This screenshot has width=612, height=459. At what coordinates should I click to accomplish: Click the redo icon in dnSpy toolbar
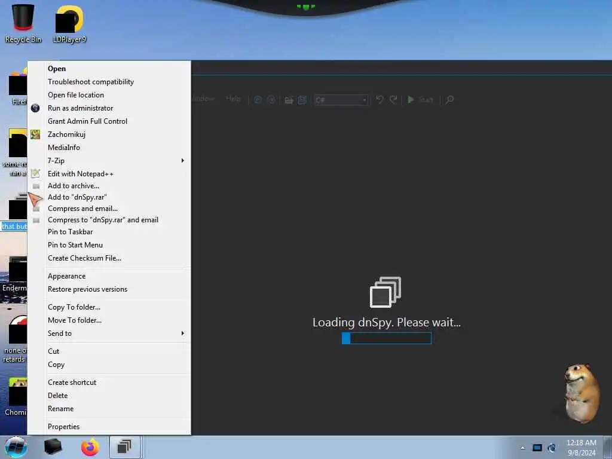click(393, 100)
